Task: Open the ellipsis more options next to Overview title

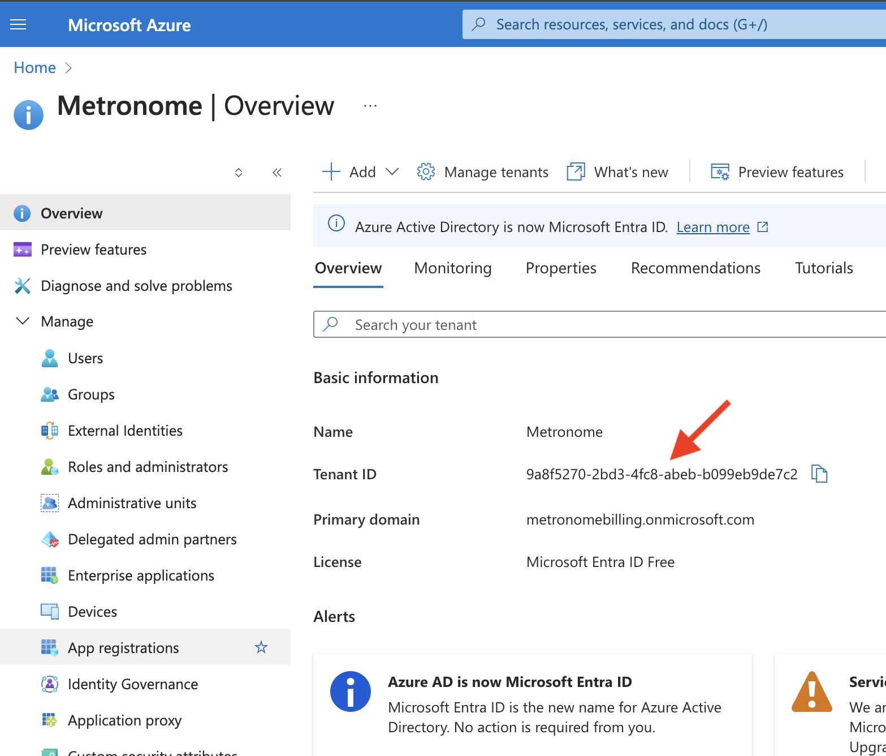Action: [x=370, y=106]
